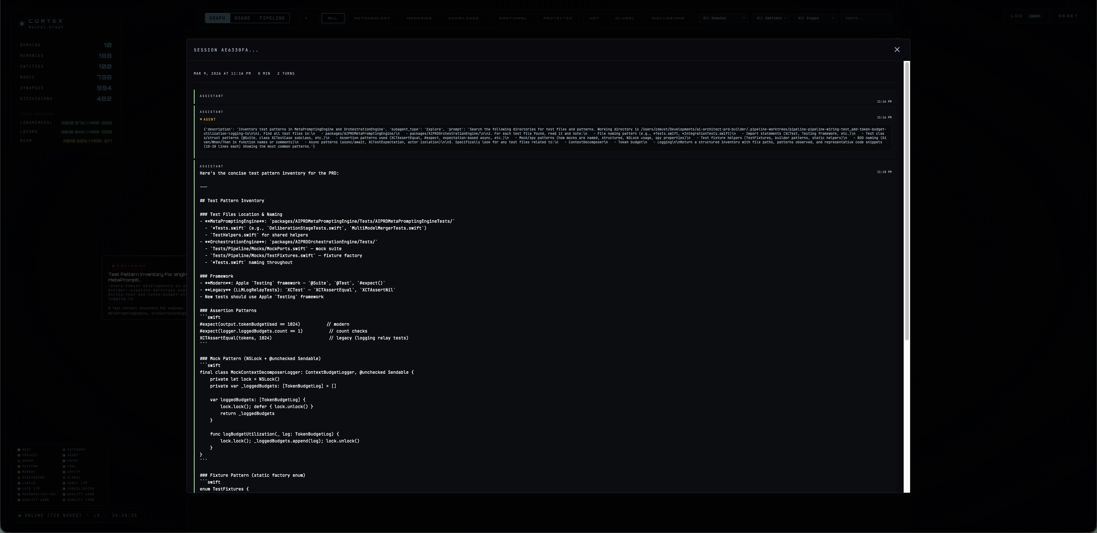Screen dimensions: 1097x533
Task: Select the PATTERN legend entry
Action: coord(28,466)
